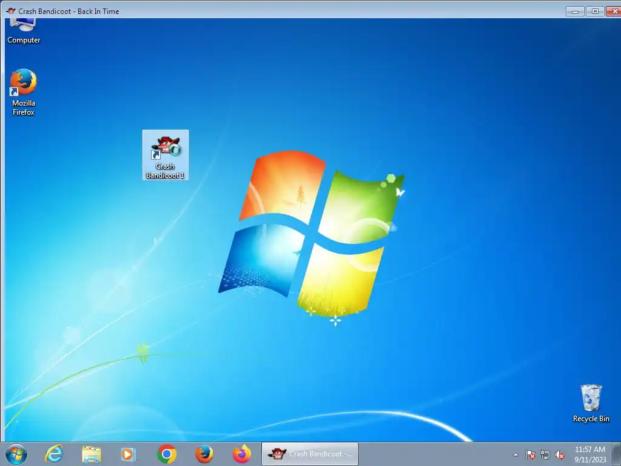Launch the newer Firefox taskbar icon
The image size is (621, 466).
tap(241, 454)
